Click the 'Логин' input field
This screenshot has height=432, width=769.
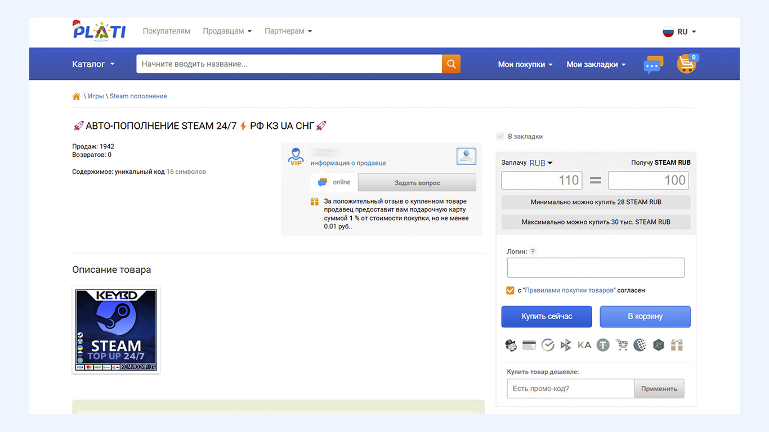click(596, 268)
